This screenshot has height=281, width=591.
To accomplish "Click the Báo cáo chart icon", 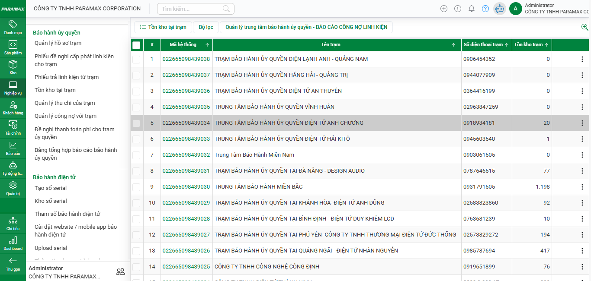I will tap(13, 145).
